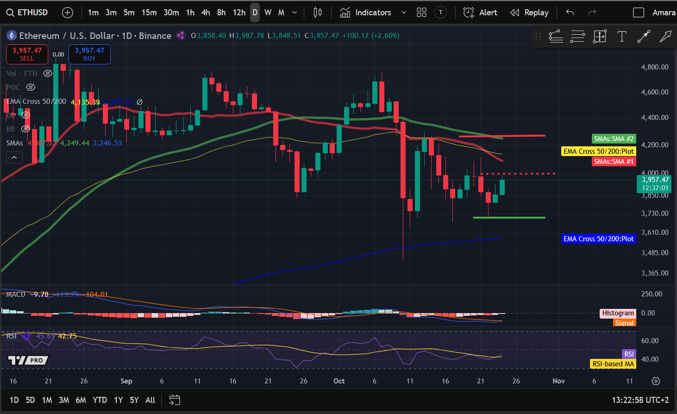
Task: Click the circled T toolbar button
Action: 441,13
